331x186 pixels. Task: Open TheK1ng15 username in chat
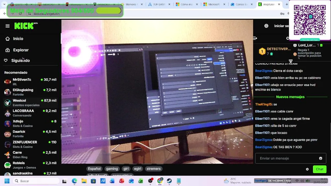(x=264, y=104)
